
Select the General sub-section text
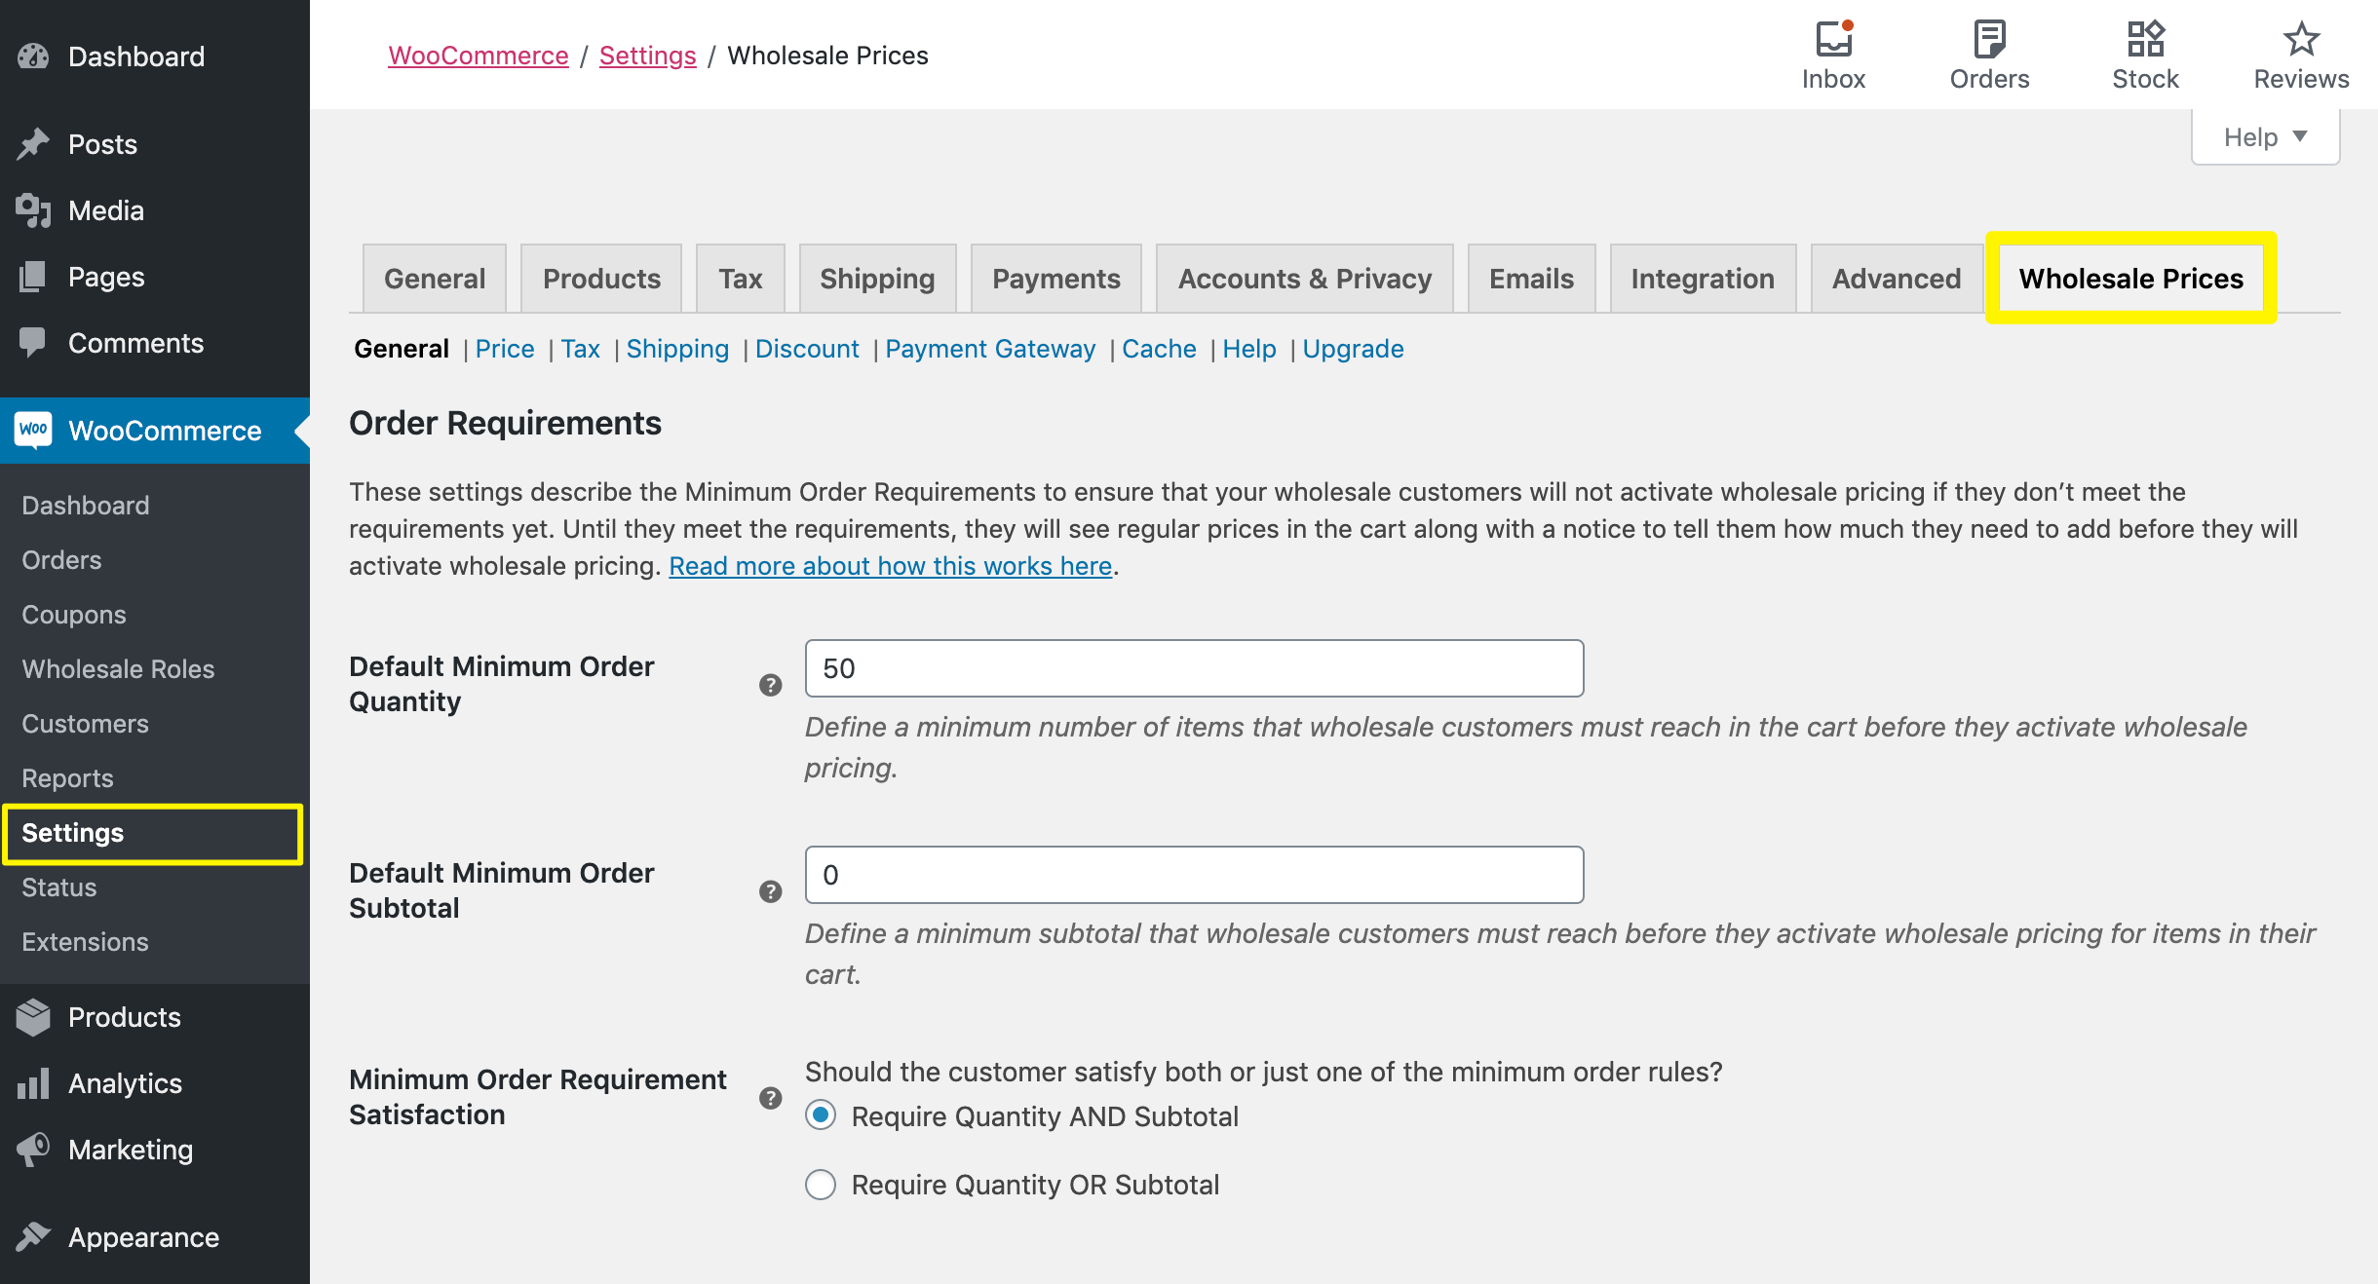(402, 349)
